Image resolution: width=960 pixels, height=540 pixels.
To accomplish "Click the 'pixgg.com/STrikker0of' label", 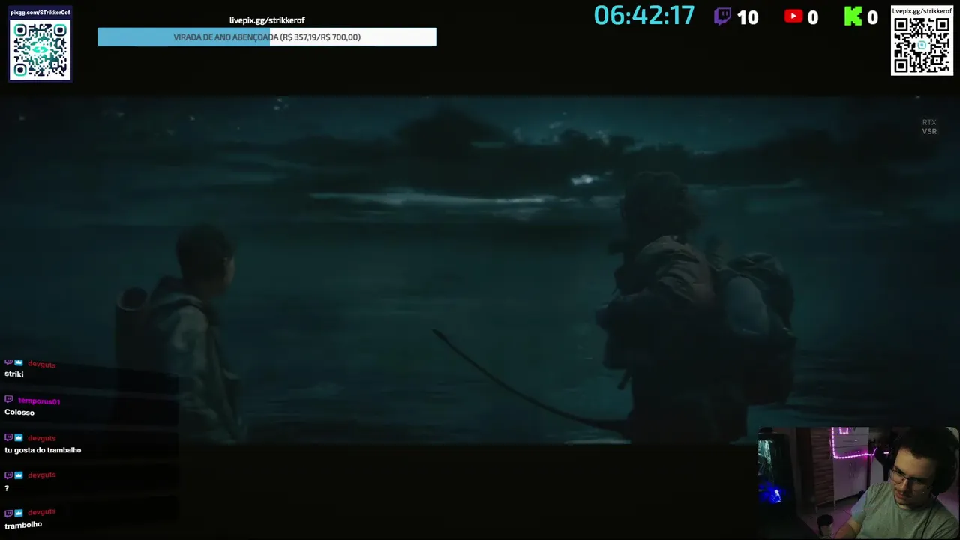I will tap(40, 13).
